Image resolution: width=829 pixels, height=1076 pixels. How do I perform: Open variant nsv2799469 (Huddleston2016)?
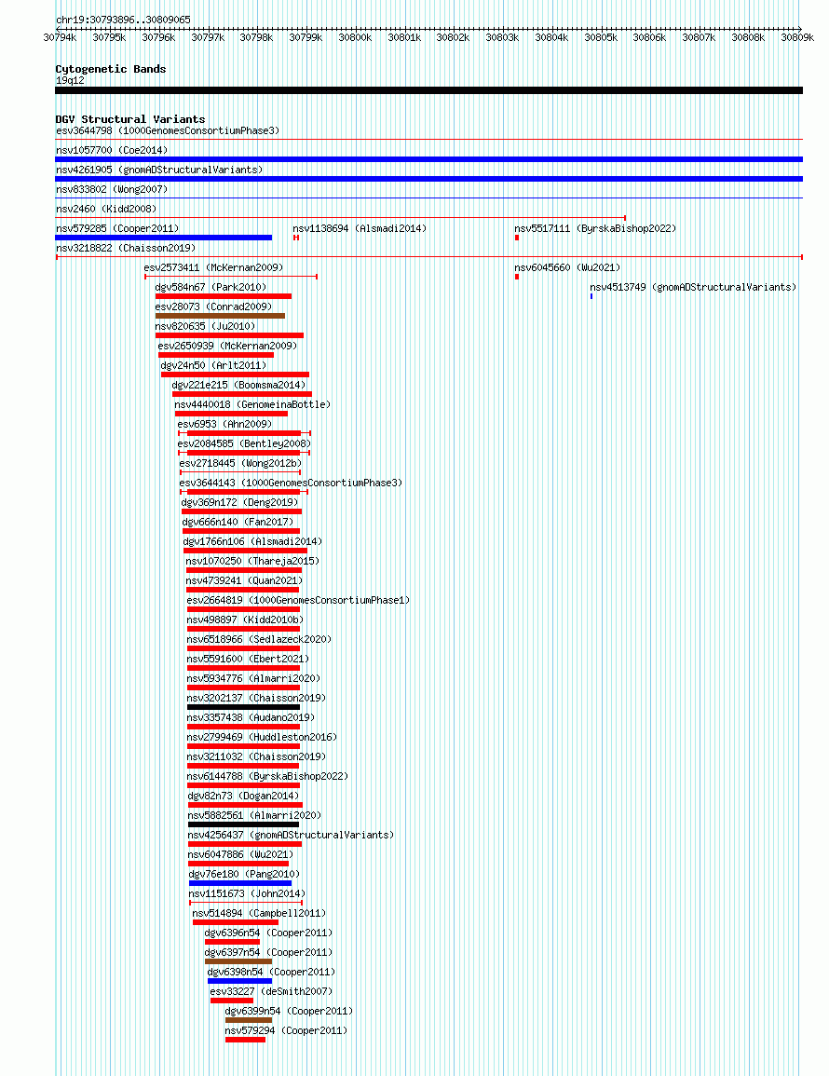(x=262, y=737)
